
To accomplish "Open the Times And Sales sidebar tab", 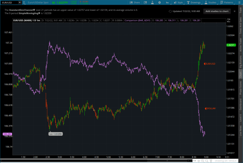I will point(241,25).
